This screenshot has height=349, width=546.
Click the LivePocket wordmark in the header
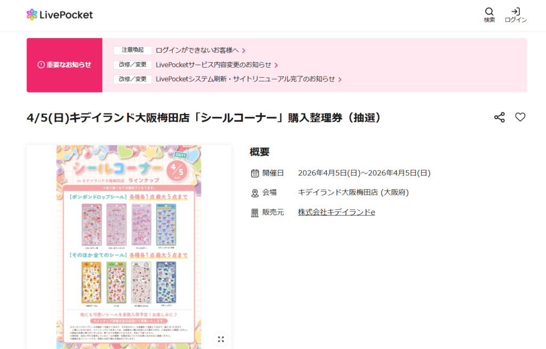click(66, 14)
